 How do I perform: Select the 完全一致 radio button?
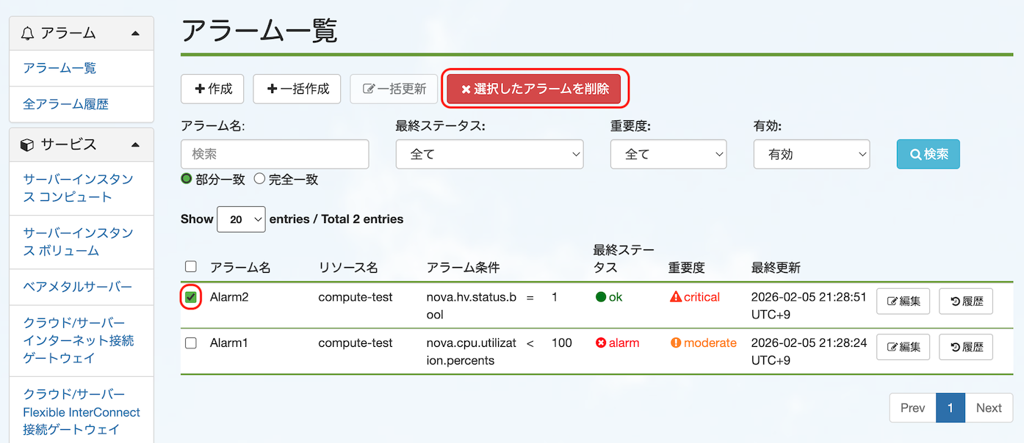click(x=259, y=179)
